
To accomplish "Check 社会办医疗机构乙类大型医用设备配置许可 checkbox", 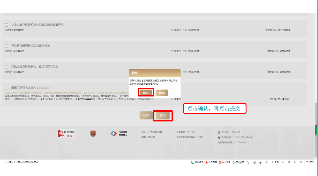I will tap(7, 25).
